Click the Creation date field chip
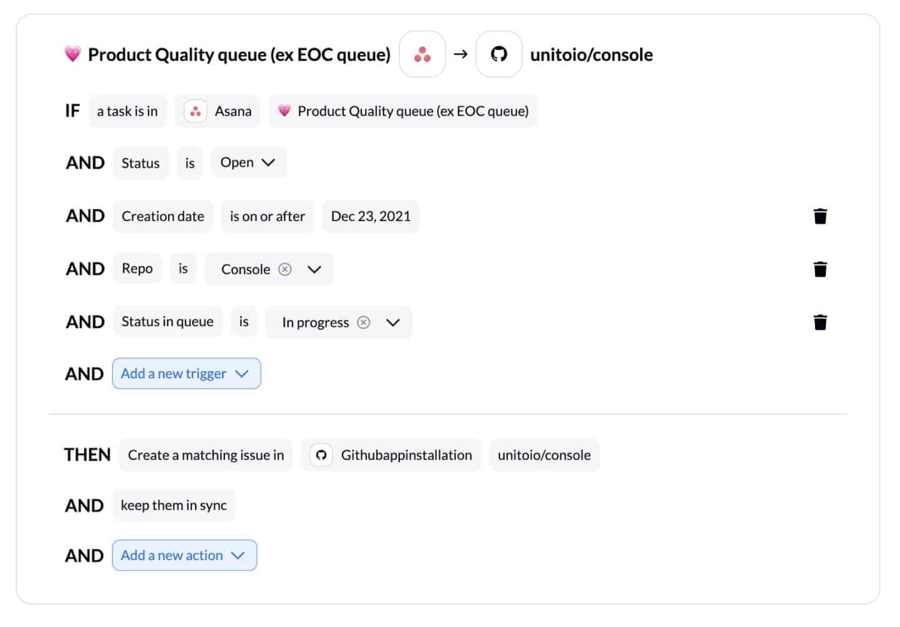Screen dimensions: 900x627 coord(162,216)
